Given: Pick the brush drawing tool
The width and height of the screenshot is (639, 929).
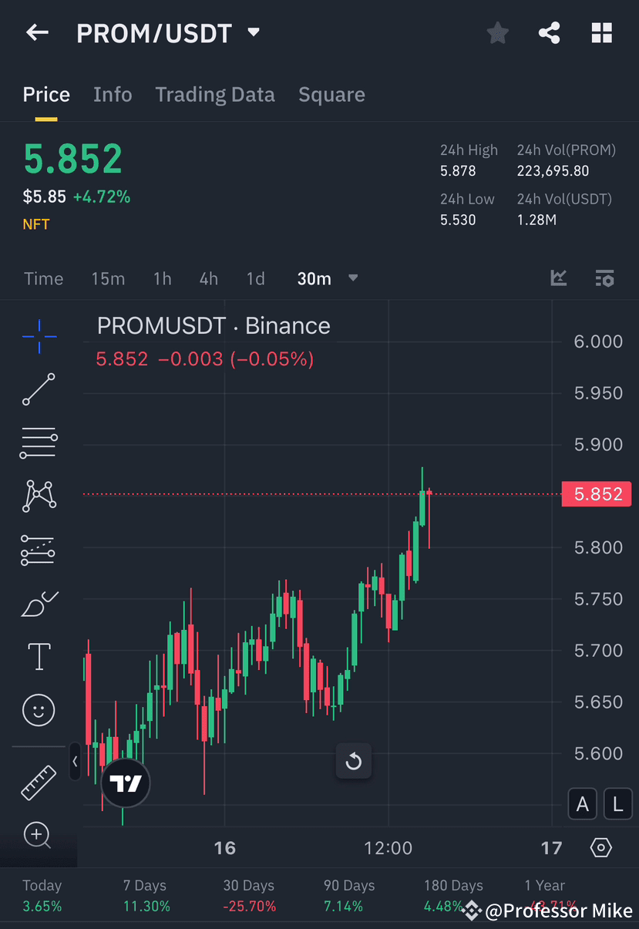Looking at the screenshot, I should click(x=39, y=604).
